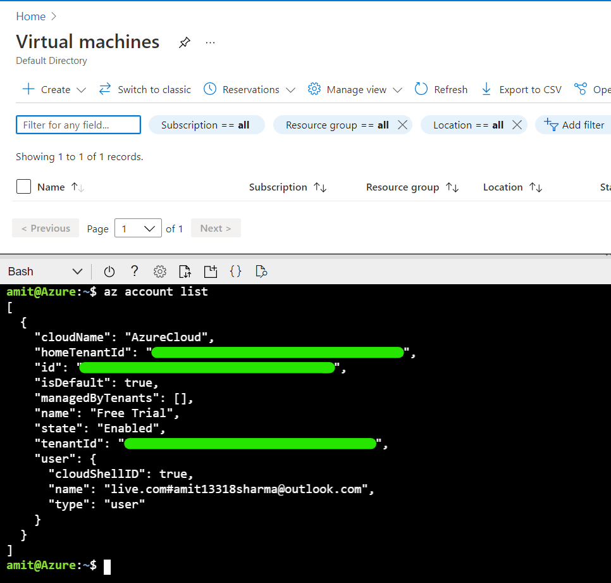
Task: Click the Location column header text
Action: (x=503, y=187)
